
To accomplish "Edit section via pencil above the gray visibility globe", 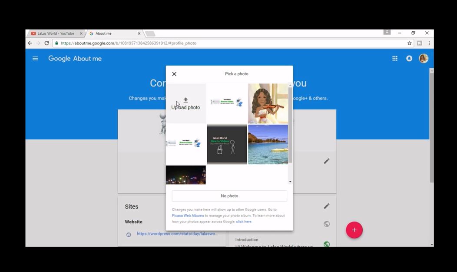I will click(327, 206).
